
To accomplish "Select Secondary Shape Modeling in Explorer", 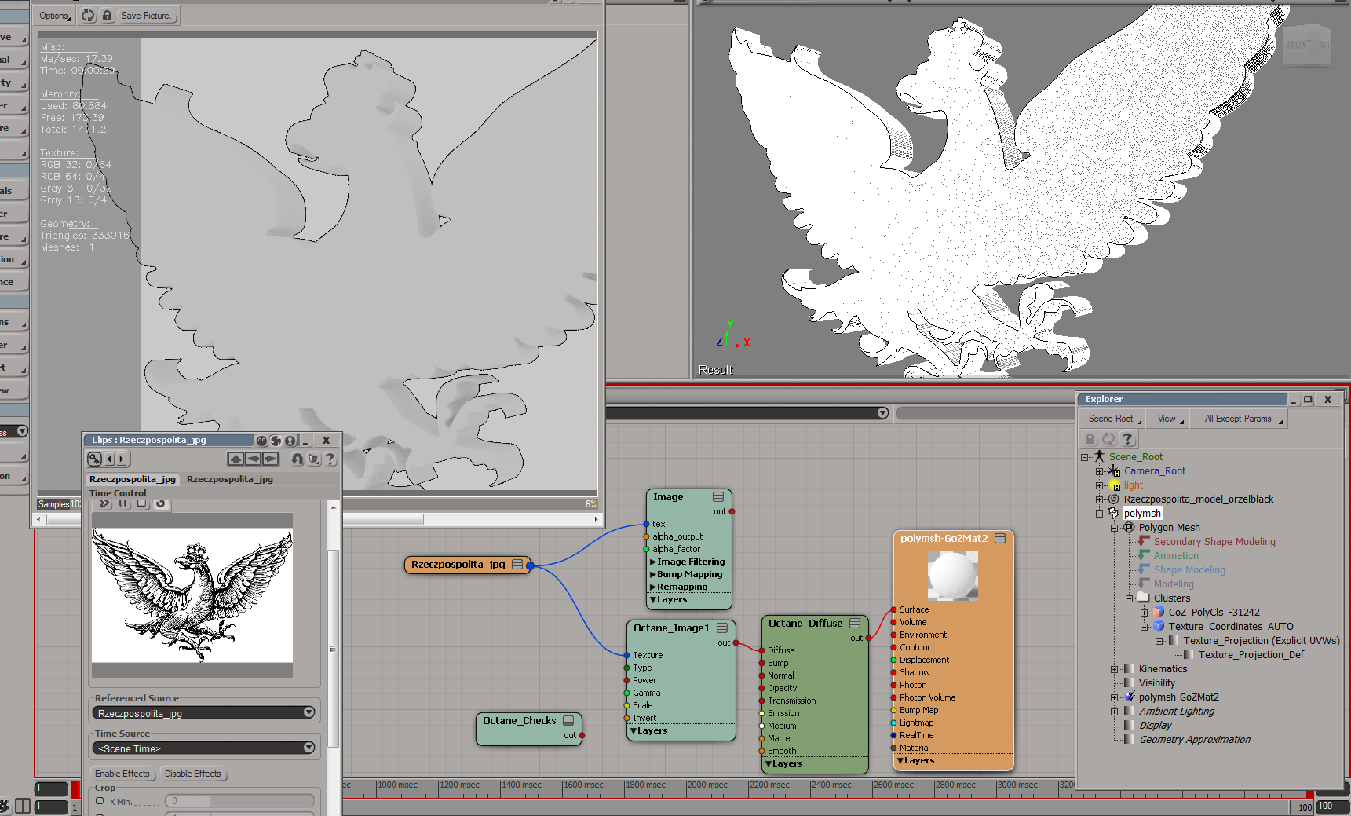I will tap(1214, 542).
